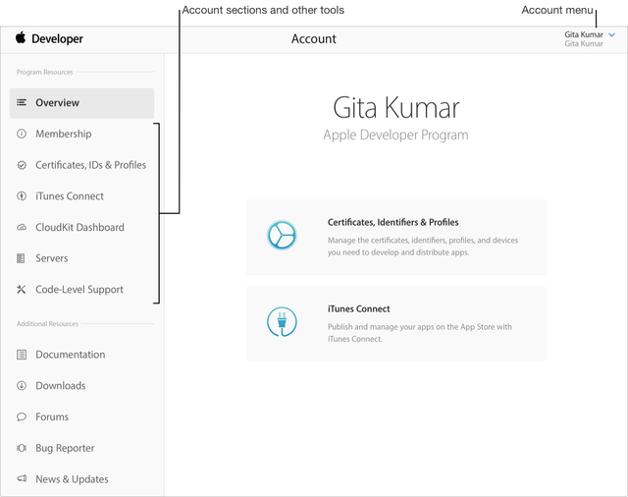Open the Servers section
The image size is (628, 497).
52,258
